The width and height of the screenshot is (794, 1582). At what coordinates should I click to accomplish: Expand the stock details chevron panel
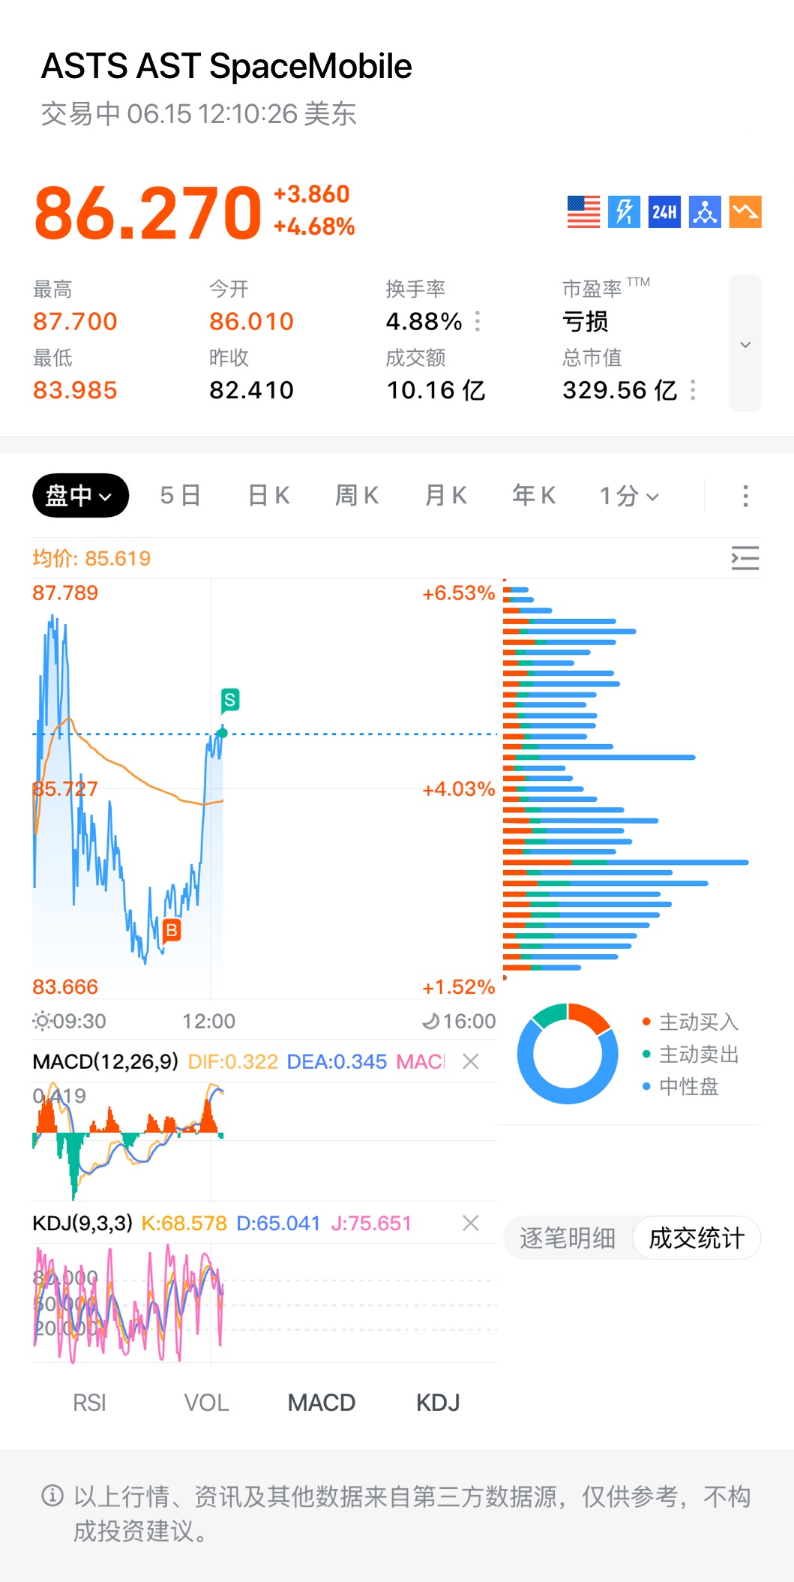(745, 344)
